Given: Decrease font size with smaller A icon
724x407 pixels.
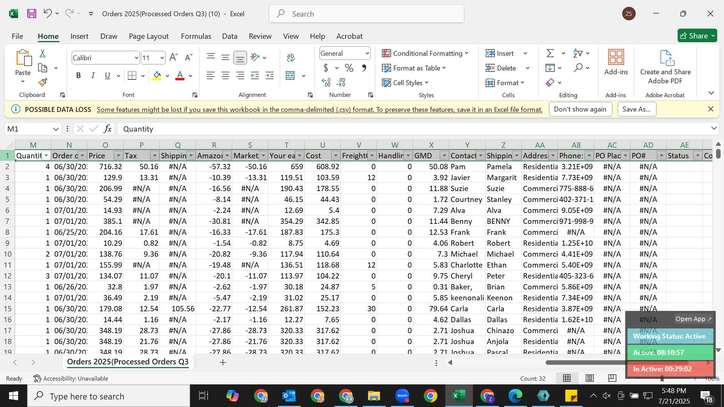Looking at the screenshot, I should tap(189, 57).
